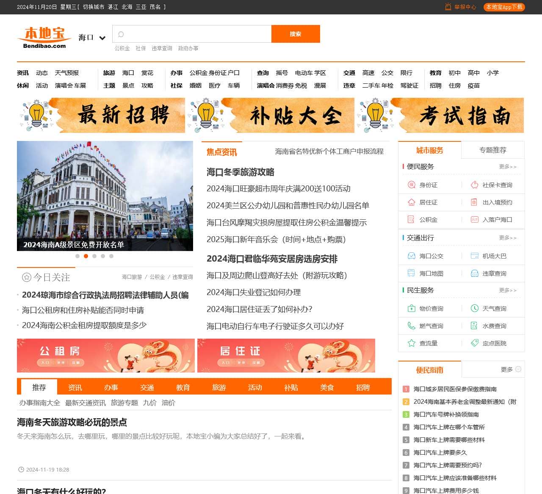Select the 教育 tab in orange bar
Viewport: 542px width, 494px height.
click(x=183, y=387)
